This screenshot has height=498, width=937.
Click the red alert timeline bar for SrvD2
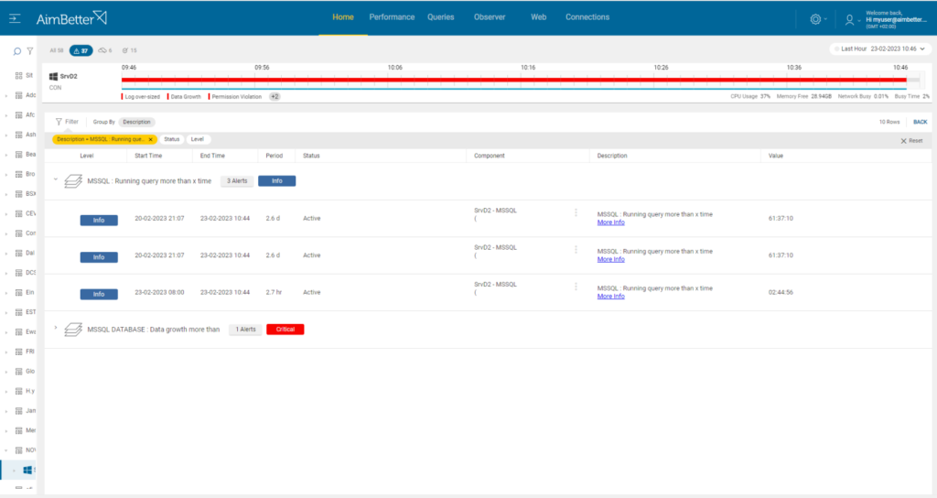[514, 81]
